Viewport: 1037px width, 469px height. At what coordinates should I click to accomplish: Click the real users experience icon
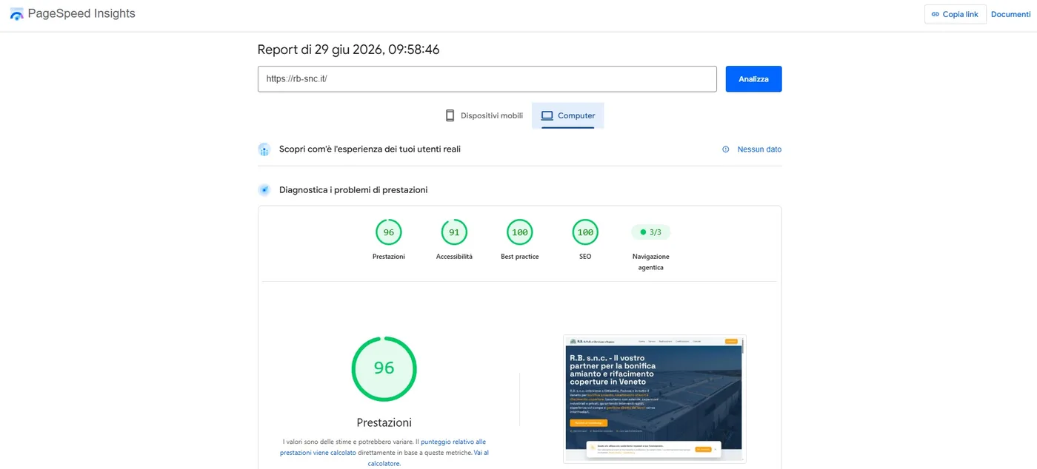tap(264, 149)
